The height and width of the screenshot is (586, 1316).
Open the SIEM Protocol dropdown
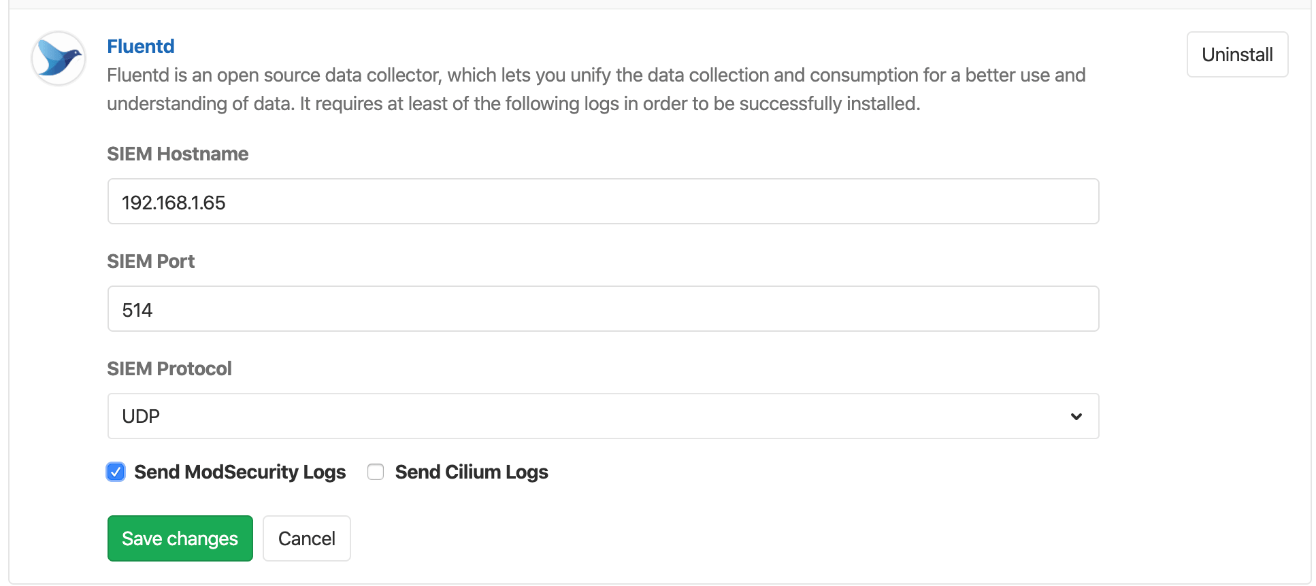(603, 416)
